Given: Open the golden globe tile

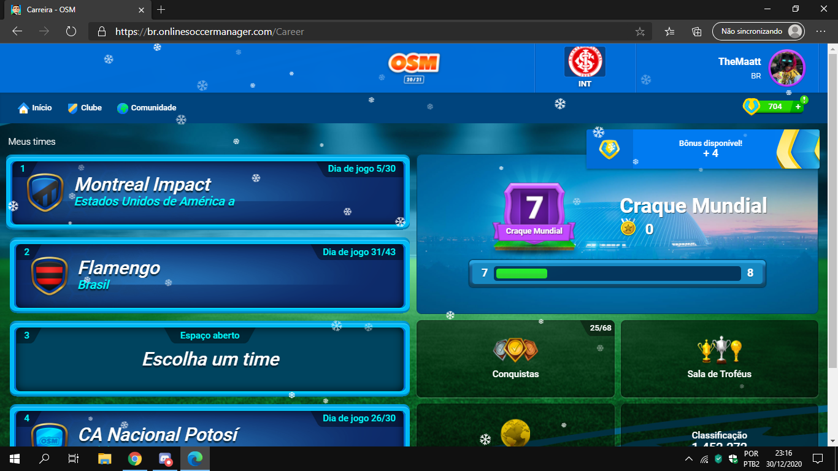Looking at the screenshot, I should [515, 425].
